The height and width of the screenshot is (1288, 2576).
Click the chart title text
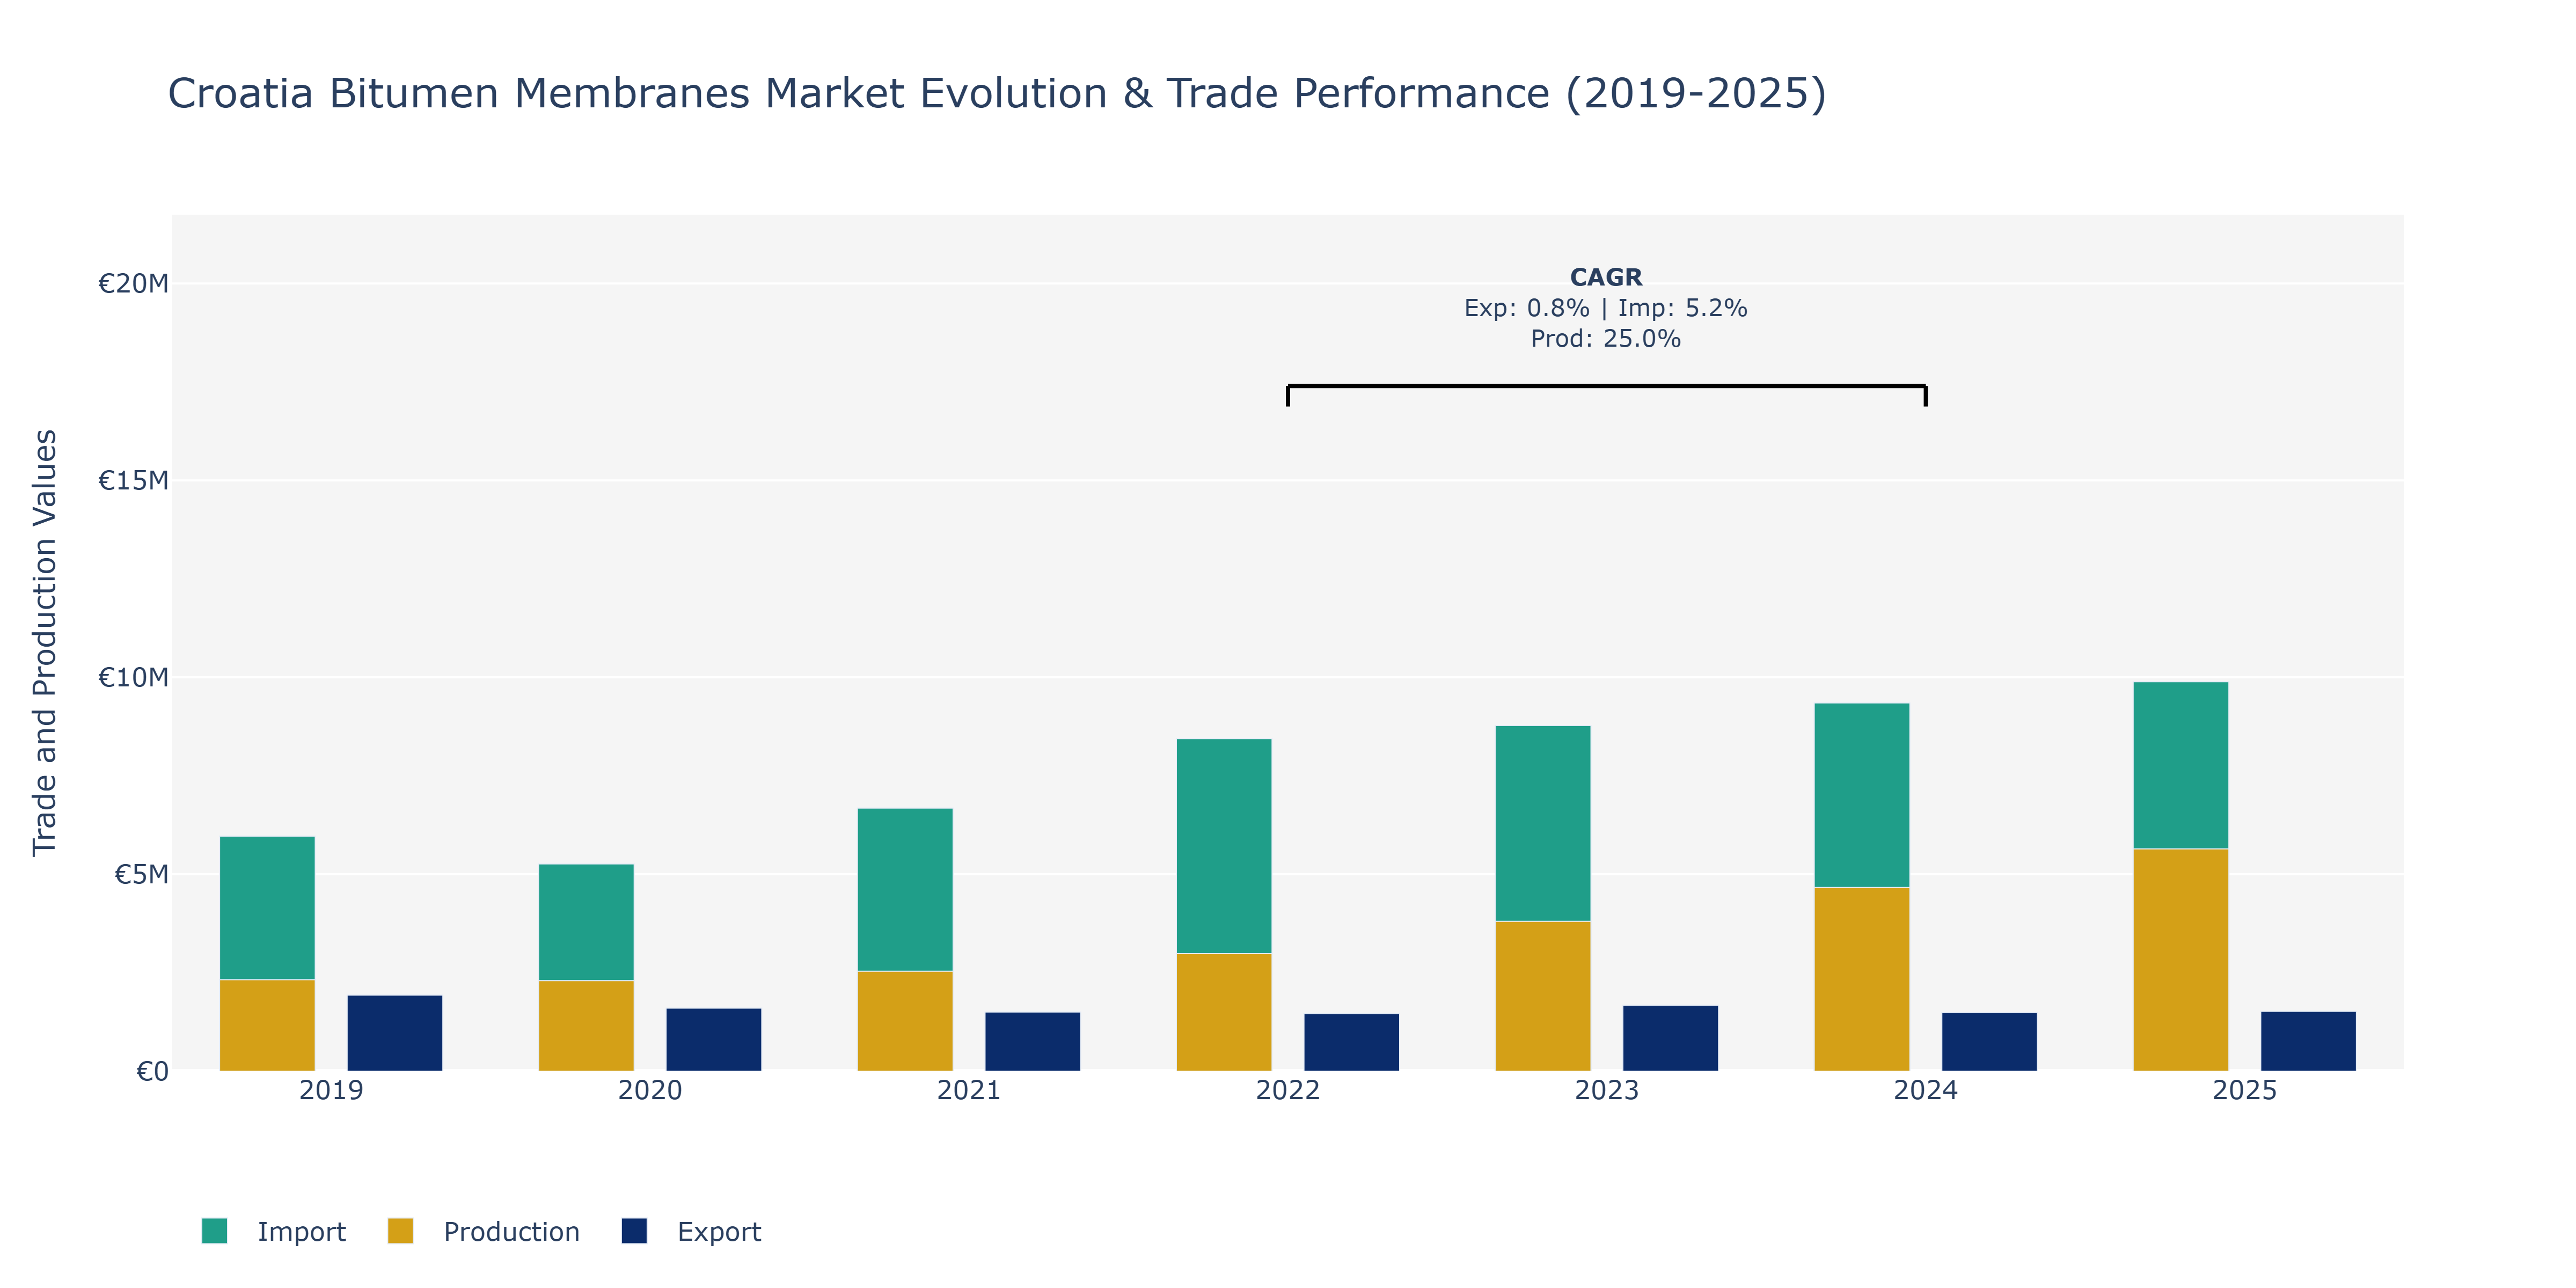click(x=997, y=93)
